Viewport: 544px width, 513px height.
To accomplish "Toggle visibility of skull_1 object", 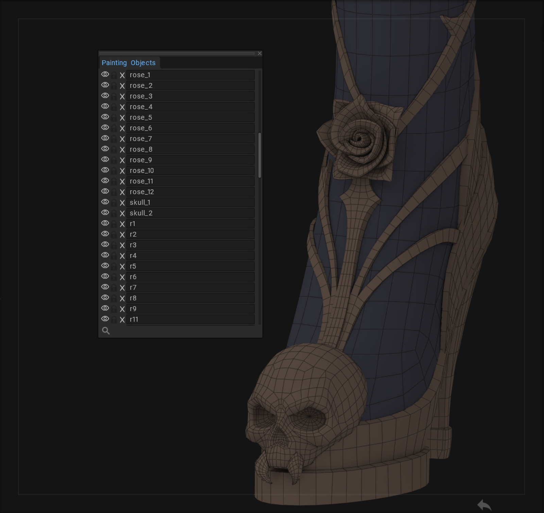I will [x=105, y=202].
